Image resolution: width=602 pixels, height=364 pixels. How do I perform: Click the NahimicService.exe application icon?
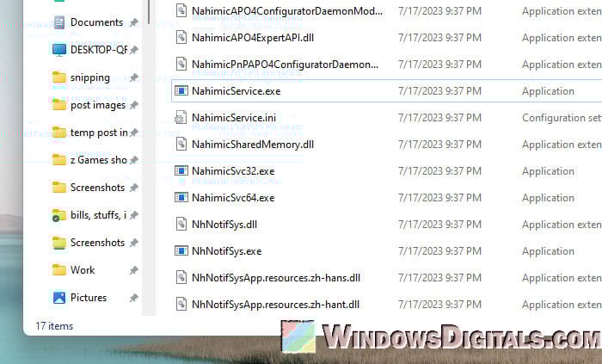pyautogui.click(x=181, y=90)
